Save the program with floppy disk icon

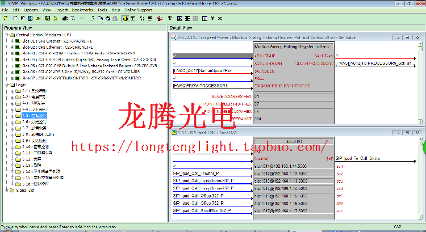pos(48,18)
